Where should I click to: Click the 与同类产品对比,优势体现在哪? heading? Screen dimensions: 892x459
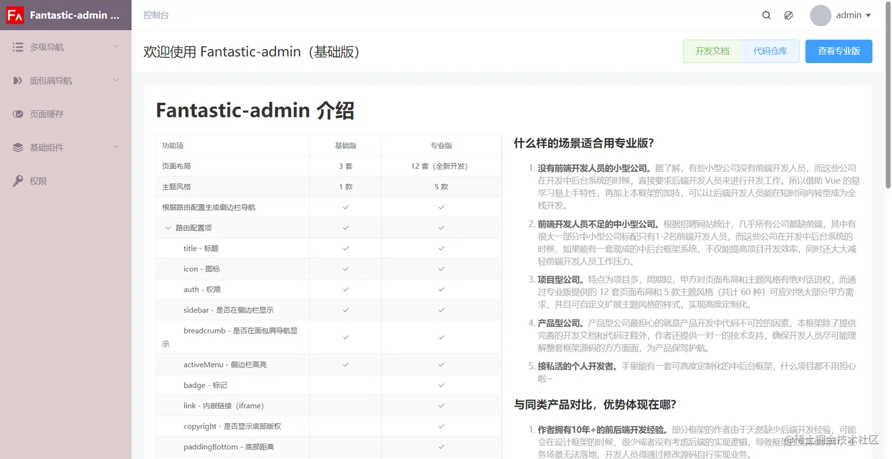[x=595, y=405]
